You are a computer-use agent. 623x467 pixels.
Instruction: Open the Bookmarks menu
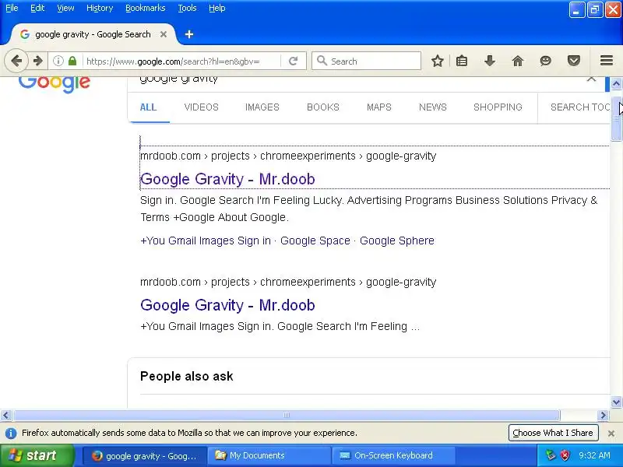[146, 8]
